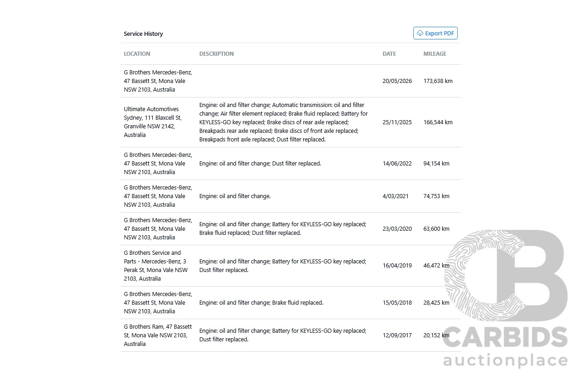Viewport: 580px width, 374px height.
Task: Click the G Brothers Ram location cell
Action: [158, 335]
